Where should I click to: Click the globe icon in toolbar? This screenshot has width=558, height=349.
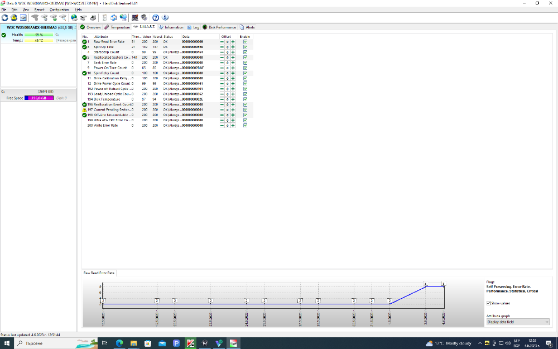click(74, 17)
